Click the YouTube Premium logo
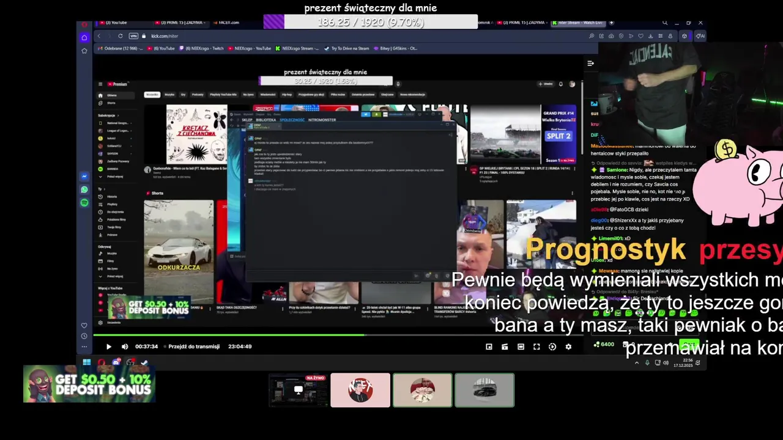This screenshot has width=783, height=440. click(x=117, y=84)
